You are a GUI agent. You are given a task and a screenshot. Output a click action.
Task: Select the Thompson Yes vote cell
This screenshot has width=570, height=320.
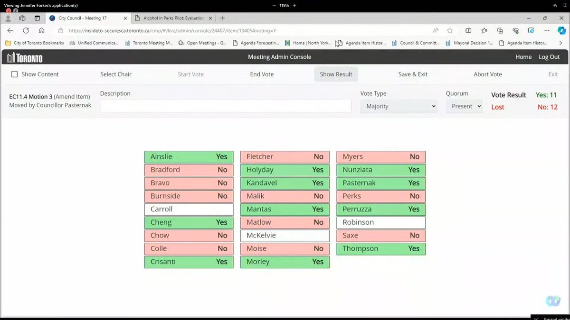point(381,248)
